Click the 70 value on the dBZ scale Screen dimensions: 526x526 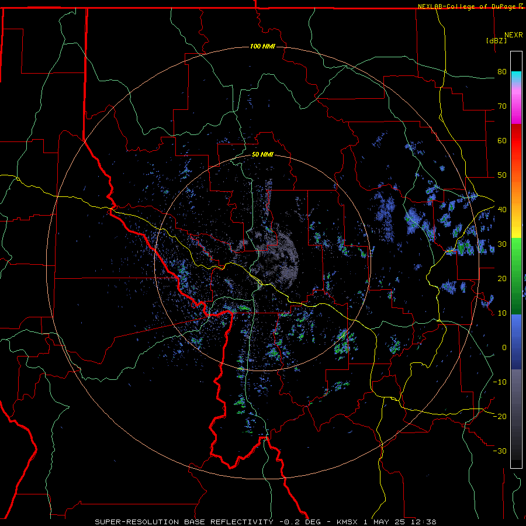(502, 106)
